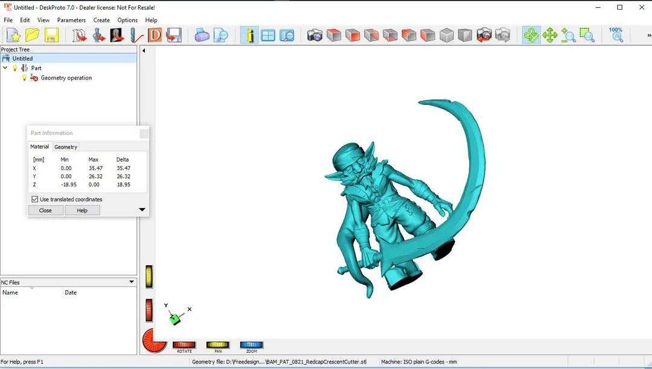The width and height of the screenshot is (652, 369).
Task: Click the Load Bitmap picture icon
Action: pos(117,36)
